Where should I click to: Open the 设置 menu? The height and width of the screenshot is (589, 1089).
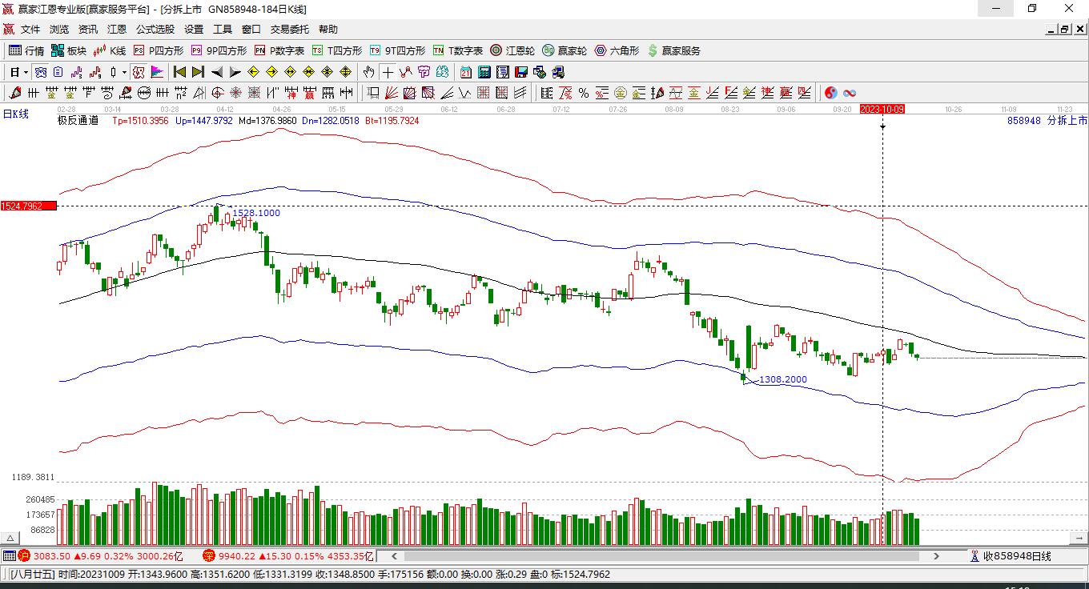194,30
